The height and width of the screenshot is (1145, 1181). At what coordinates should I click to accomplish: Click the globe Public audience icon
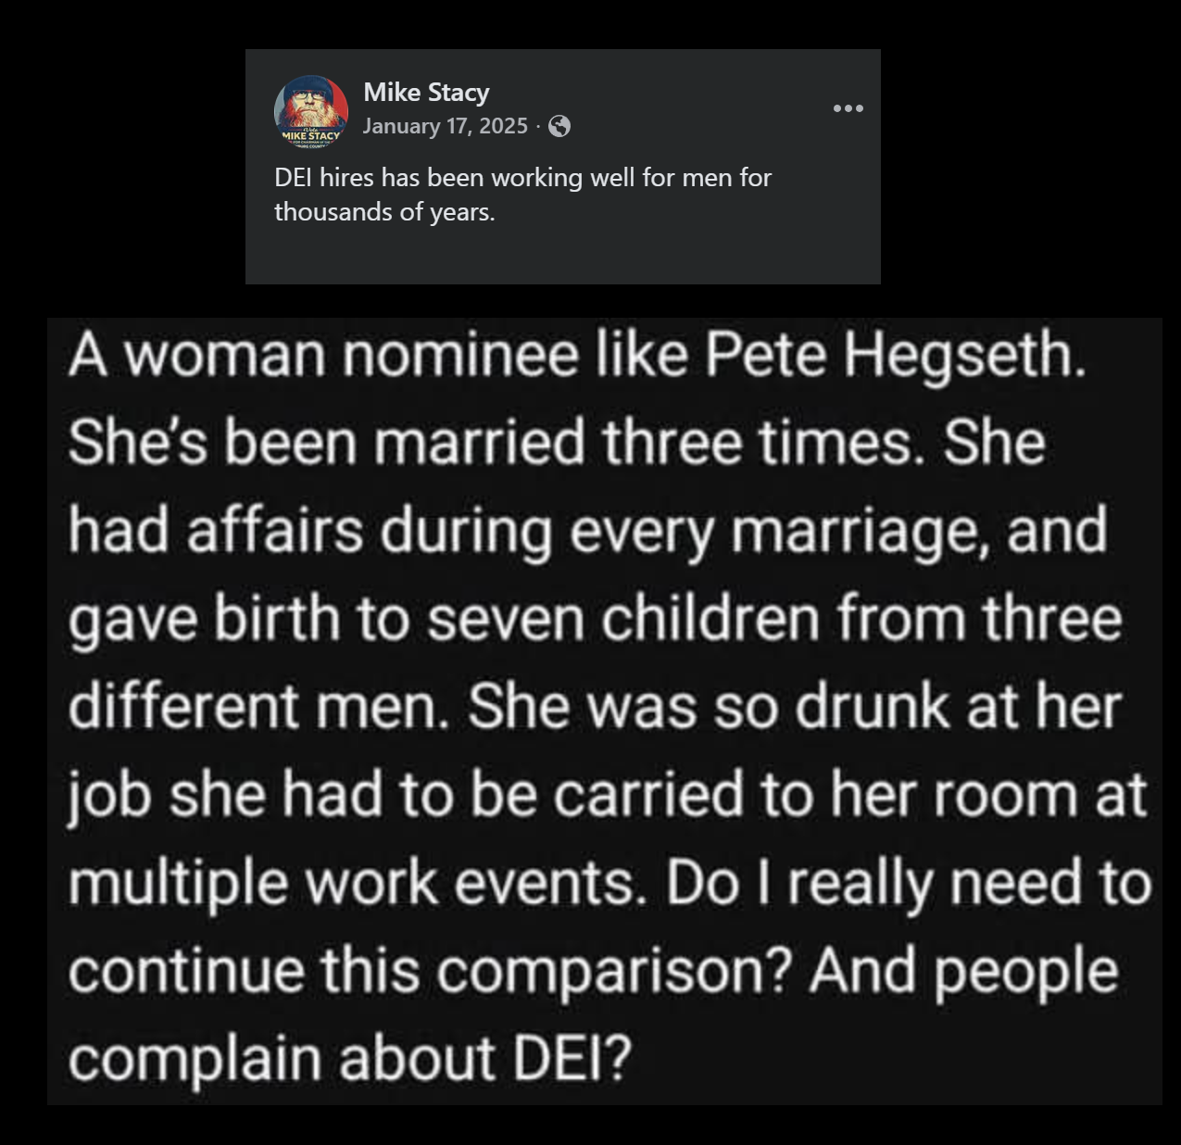coord(559,127)
